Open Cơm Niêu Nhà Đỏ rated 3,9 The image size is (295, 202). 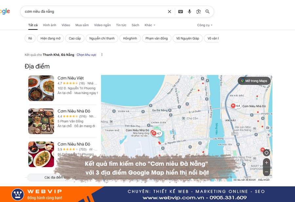[x=74, y=144]
